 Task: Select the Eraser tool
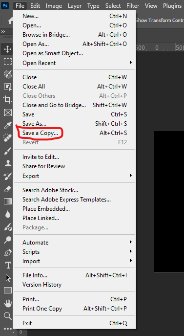pos(8,189)
